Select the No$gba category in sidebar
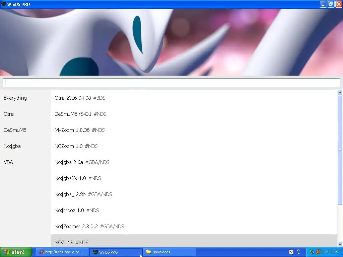 (12, 146)
